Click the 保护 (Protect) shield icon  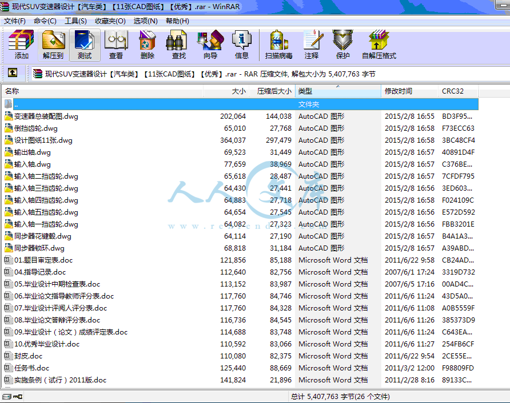343,45
